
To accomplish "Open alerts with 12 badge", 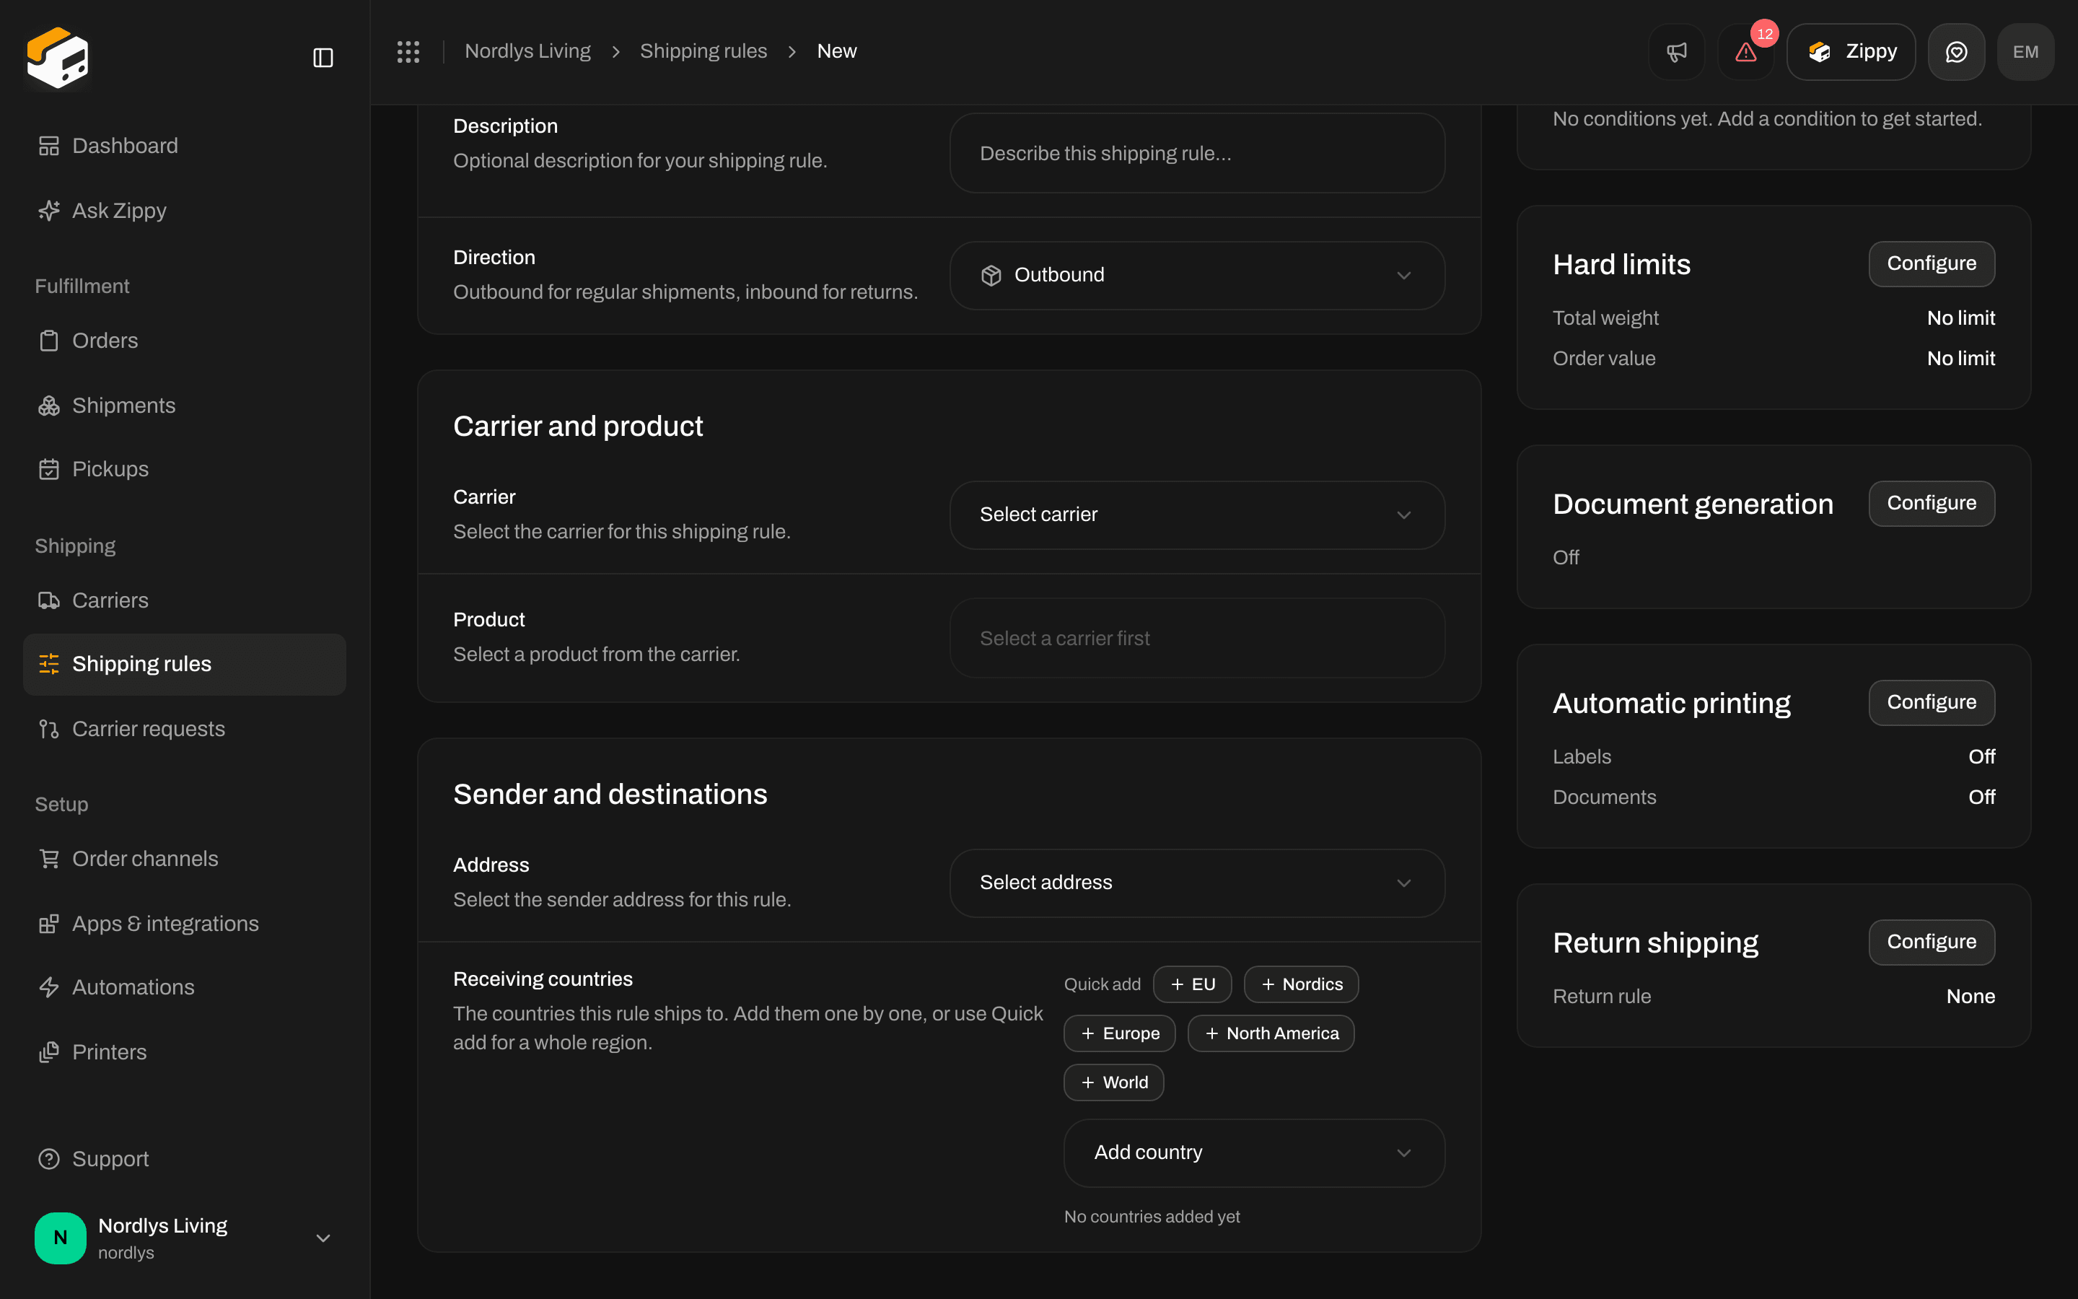I will pyautogui.click(x=1745, y=51).
